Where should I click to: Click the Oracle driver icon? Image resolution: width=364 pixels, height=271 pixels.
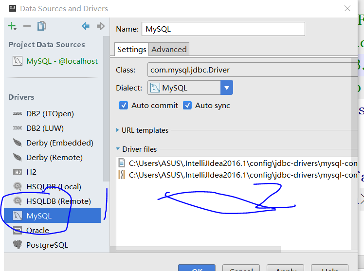coord(18,230)
